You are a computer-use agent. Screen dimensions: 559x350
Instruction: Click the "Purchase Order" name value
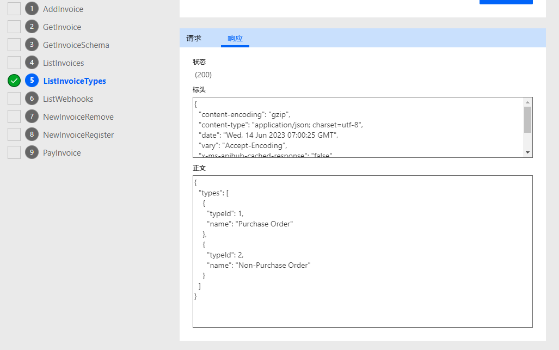tap(264, 224)
